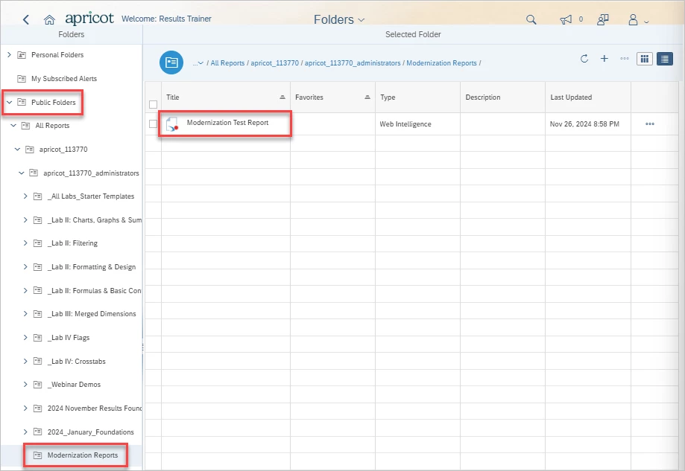Screen dimensions: 685x471
Task: Open the search magnifier icon
Action: tap(531, 19)
